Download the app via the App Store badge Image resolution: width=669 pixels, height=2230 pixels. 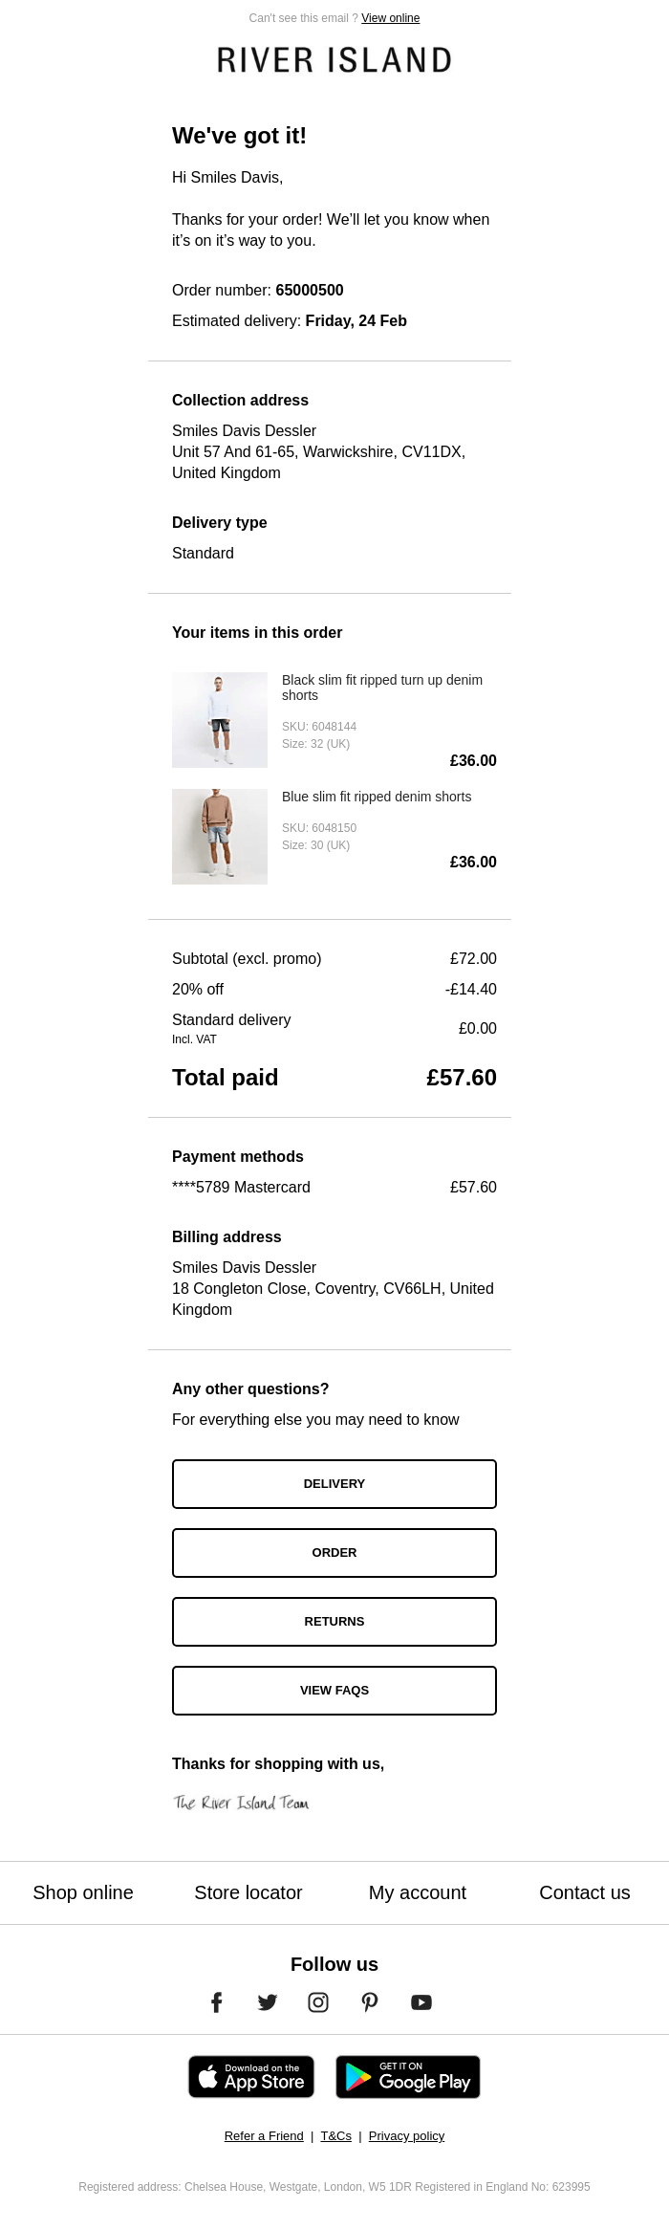250,2076
